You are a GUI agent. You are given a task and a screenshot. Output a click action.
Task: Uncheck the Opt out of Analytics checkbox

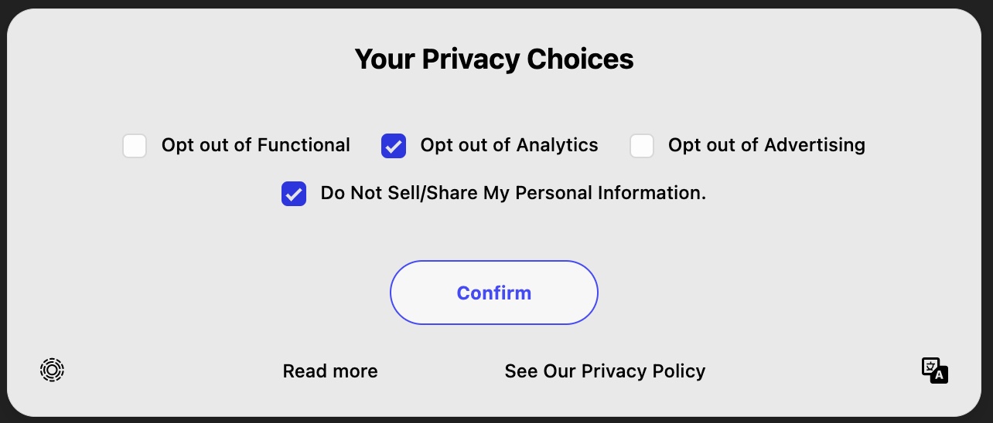(x=394, y=146)
